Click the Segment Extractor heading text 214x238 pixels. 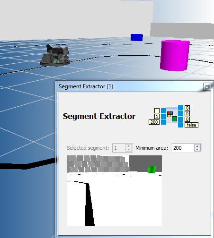coord(99,117)
